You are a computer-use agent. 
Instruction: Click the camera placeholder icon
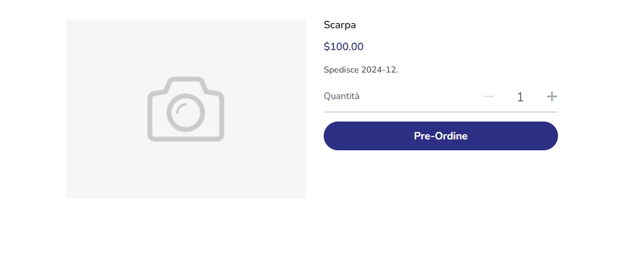(x=186, y=109)
